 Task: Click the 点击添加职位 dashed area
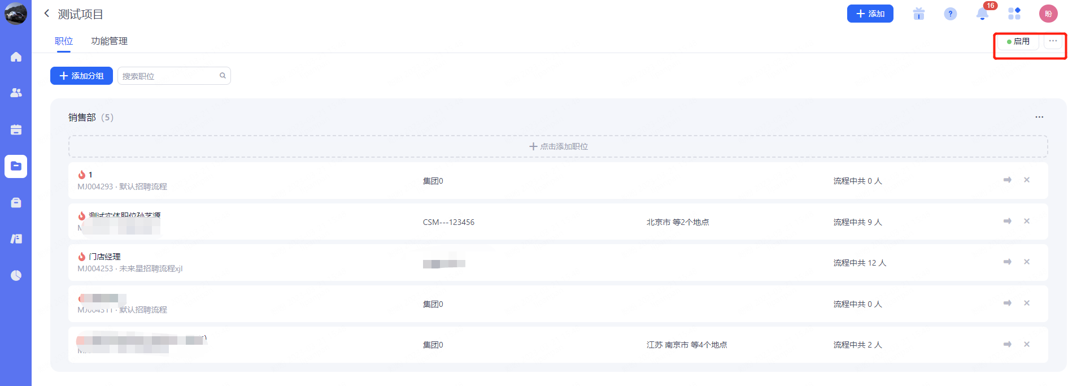pos(558,146)
